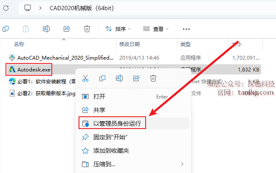Choose 打开 in the context menu

click(x=134, y=96)
